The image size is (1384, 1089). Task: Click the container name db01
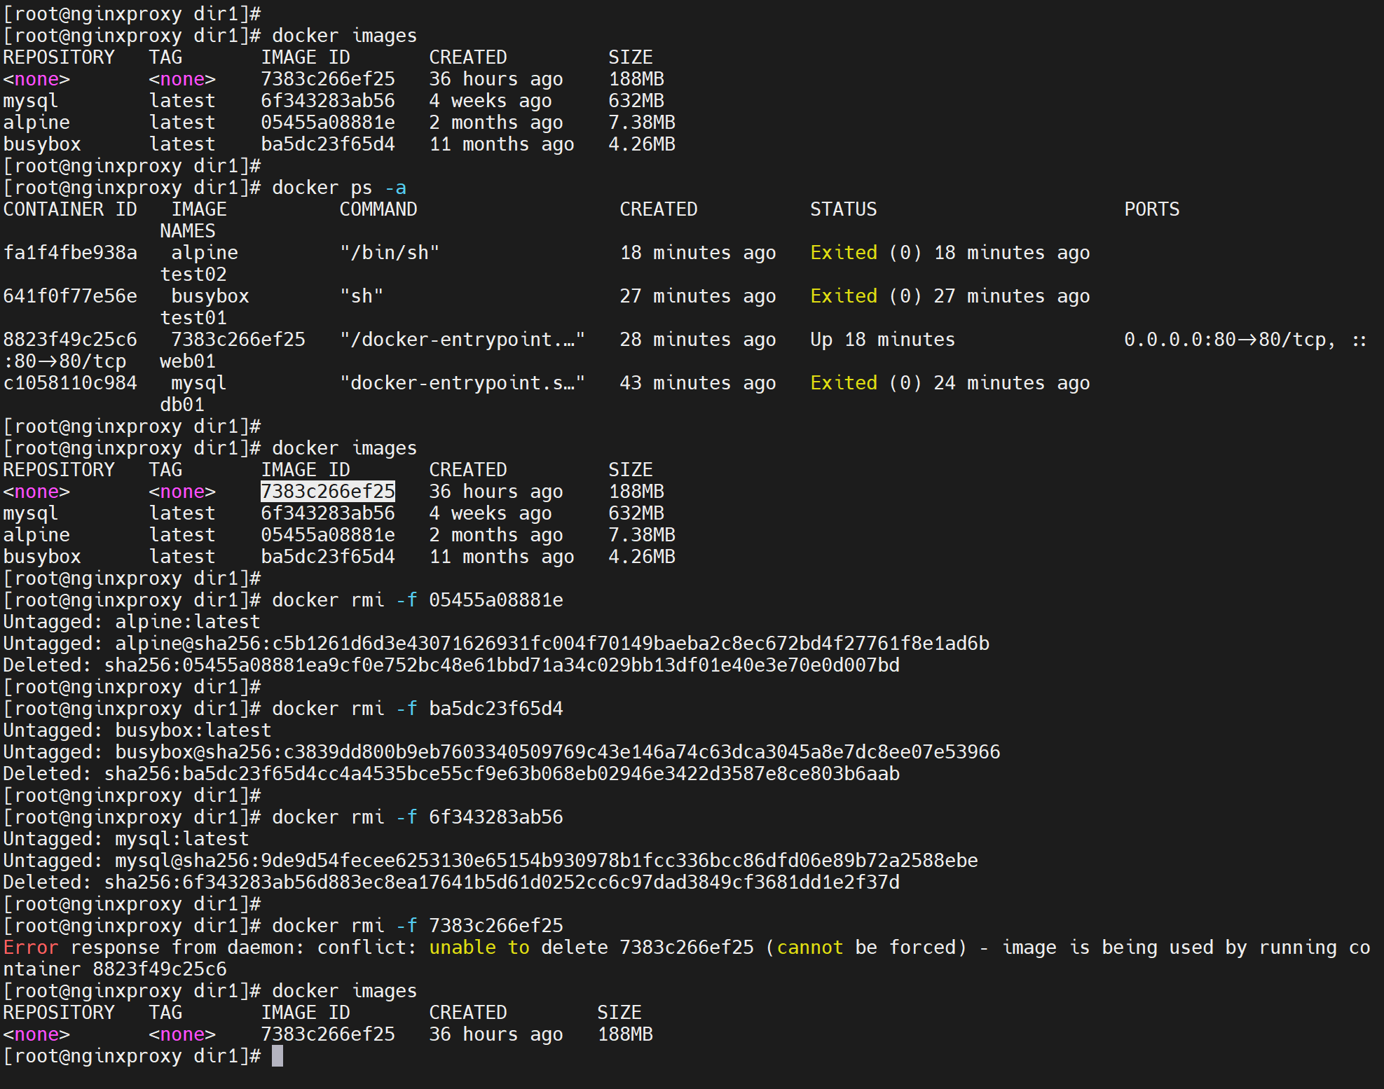click(181, 405)
